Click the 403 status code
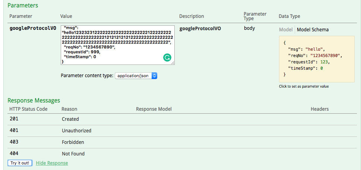 [14, 142]
